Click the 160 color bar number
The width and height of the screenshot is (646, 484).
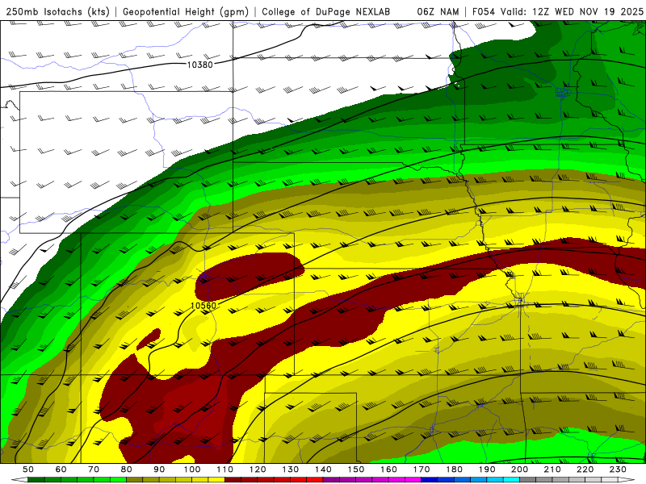tap(388, 469)
